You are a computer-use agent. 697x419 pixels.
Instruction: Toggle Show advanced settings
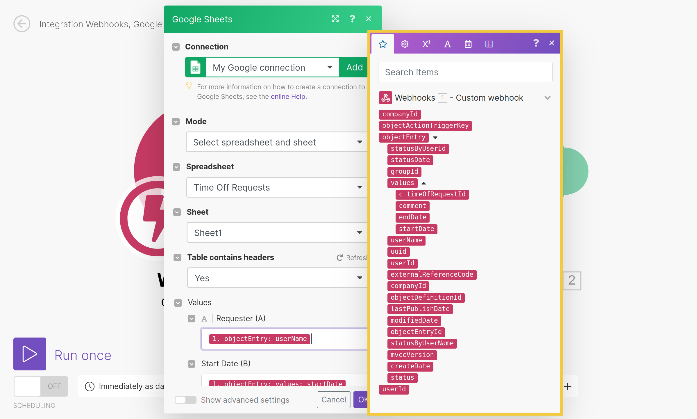pyautogui.click(x=185, y=400)
